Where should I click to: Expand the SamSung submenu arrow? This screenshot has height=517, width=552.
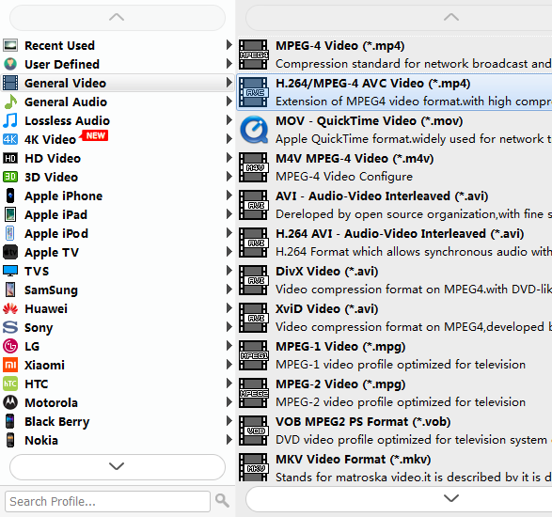(229, 290)
